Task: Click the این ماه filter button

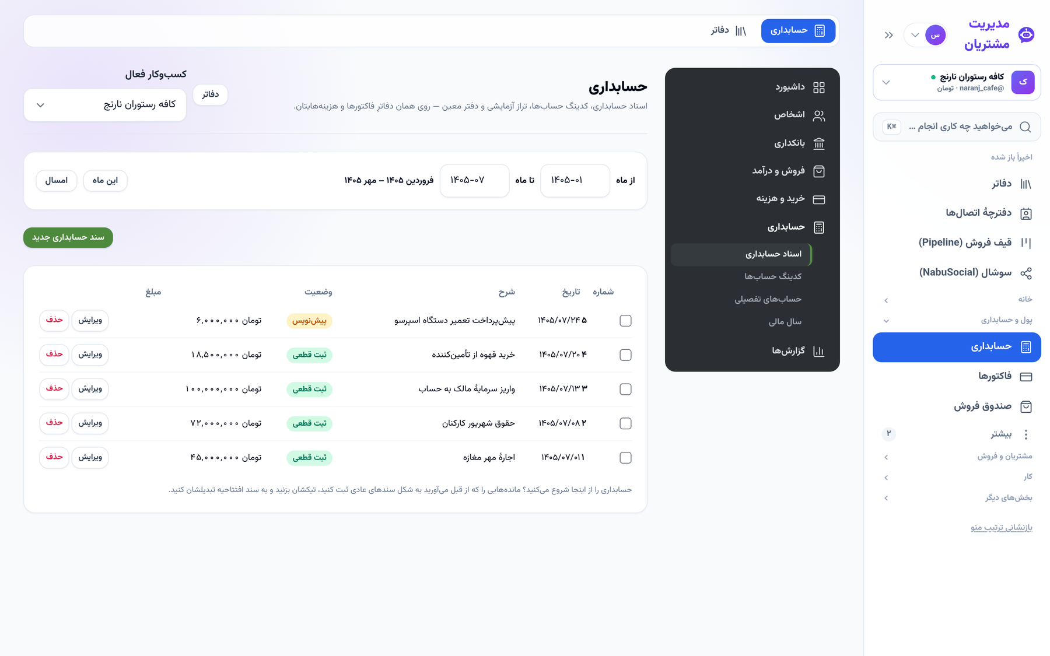Action: pos(105,181)
